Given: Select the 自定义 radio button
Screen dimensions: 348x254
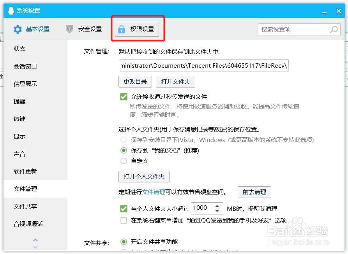Looking at the screenshot, I should pos(124,161).
